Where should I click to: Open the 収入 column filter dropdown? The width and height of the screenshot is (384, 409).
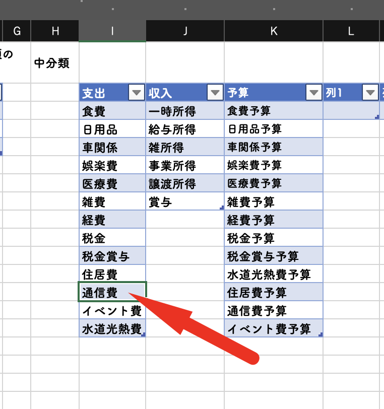(x=215, y=93)
